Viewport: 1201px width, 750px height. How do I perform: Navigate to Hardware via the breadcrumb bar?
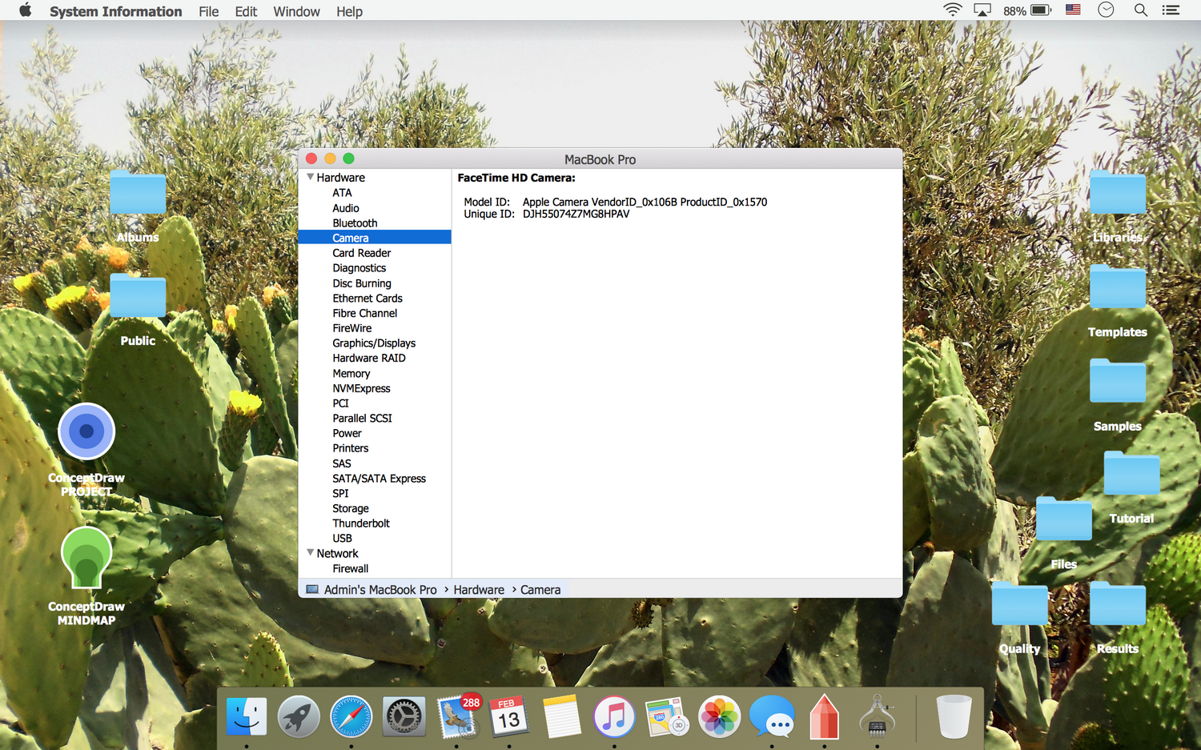pos(478,589)
